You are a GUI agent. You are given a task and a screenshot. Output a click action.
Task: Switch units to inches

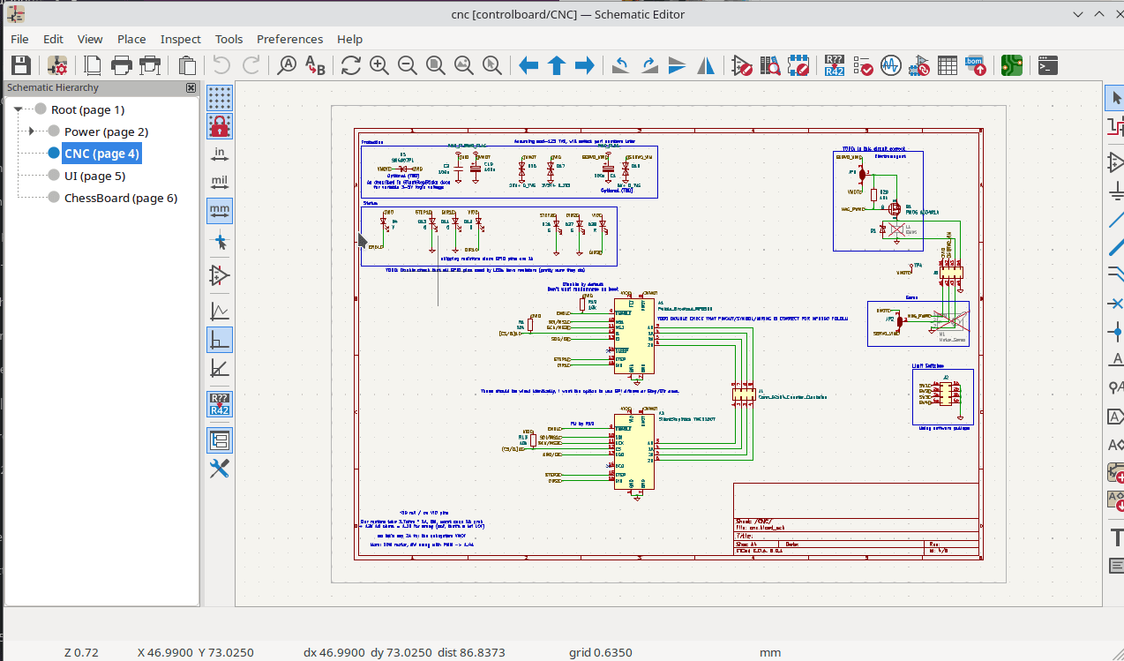tap(220, 154)
